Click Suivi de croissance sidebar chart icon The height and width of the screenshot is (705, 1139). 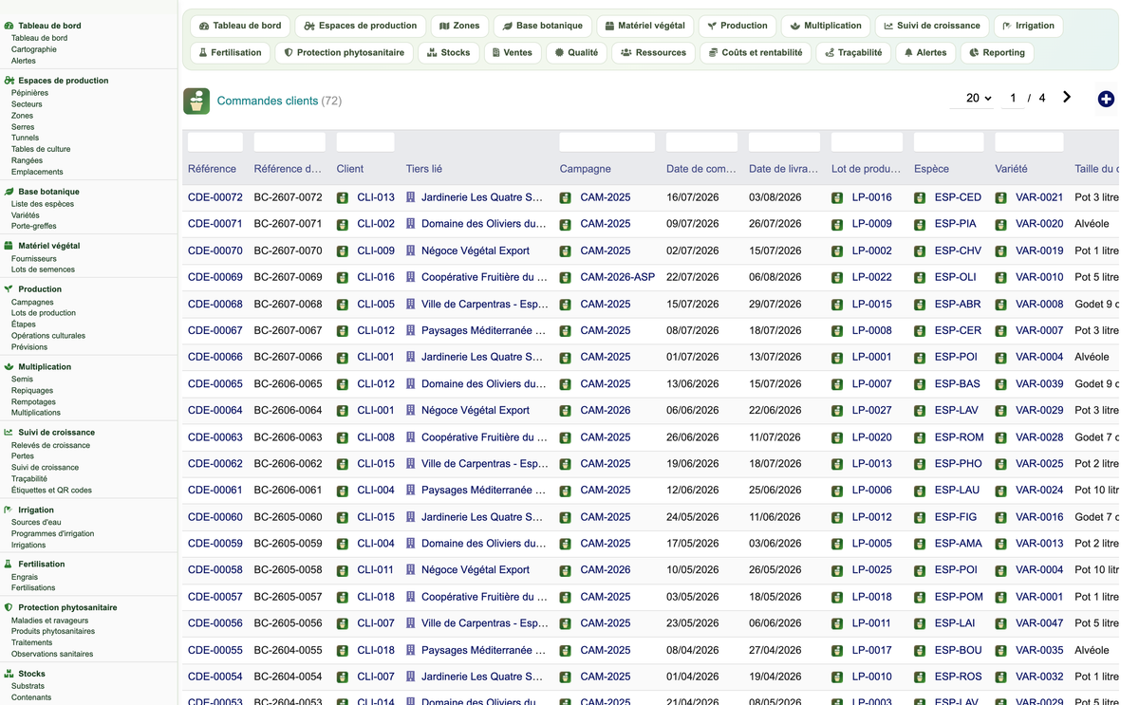(9, 433)
